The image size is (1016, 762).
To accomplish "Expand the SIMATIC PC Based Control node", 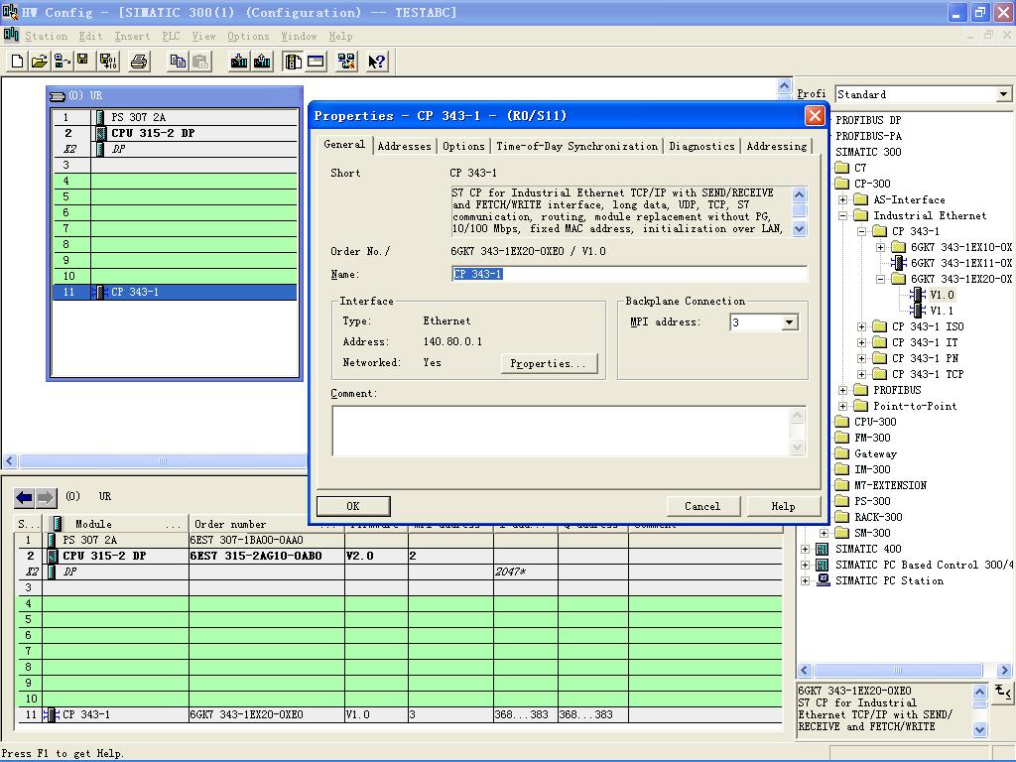I will pos(805,565).
